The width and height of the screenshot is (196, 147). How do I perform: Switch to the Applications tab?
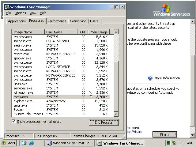point(17,21)
